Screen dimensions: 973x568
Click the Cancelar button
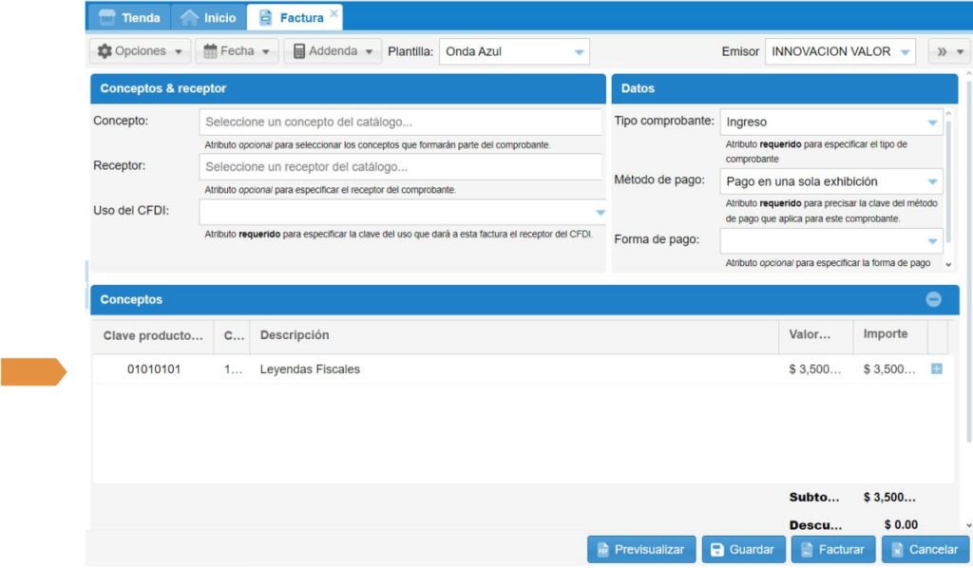924,549
